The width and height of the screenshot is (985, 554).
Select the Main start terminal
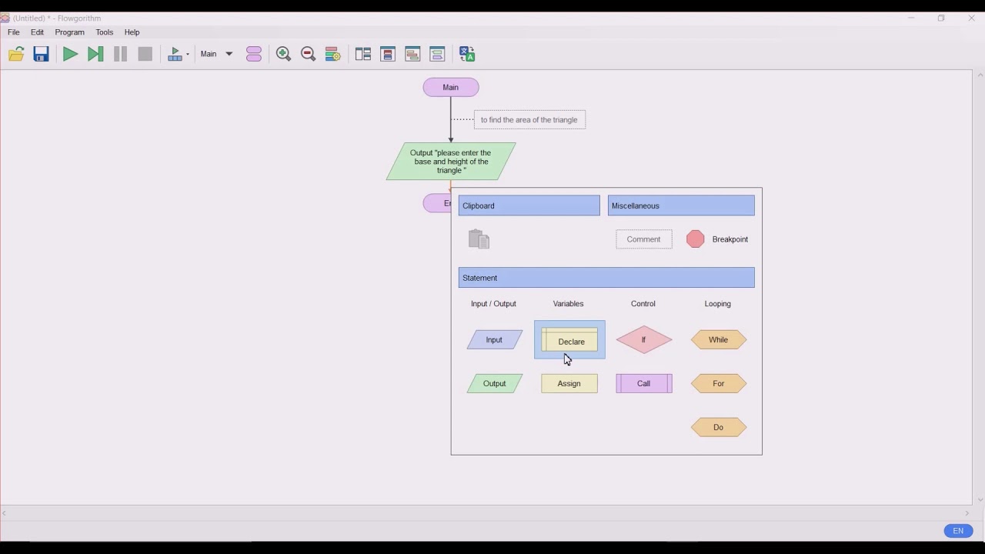[x=451, y=88]
